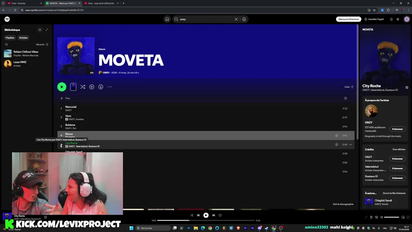This screenshot has height=232, width=412.
Task: Toggle the queue icon in player bar
Action: tap(371, 217)
